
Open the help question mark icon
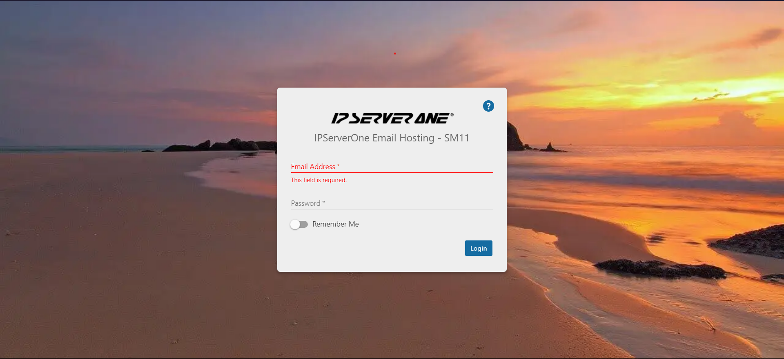click(x=488, y=106)
